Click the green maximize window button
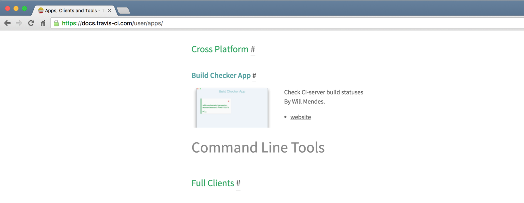The image size is (524, 203). click(25, 9)
